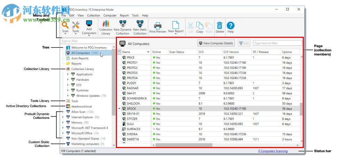
Task: Select deadwood.local Active Directory node
Action: [x=81, y=106]
